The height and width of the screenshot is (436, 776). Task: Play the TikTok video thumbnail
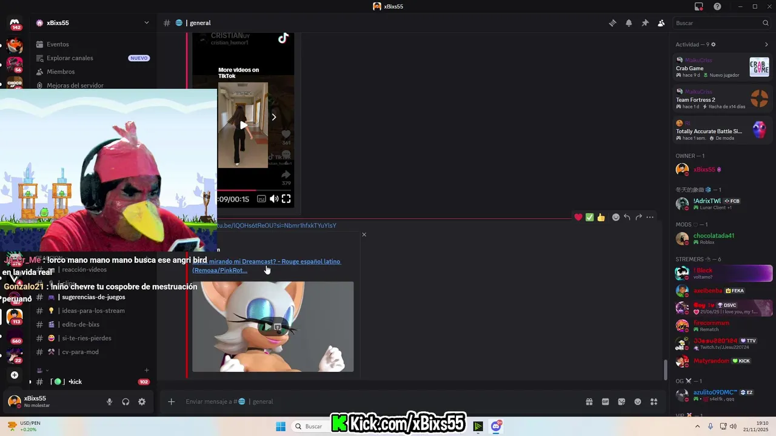pyautogui.click(x=243, y=125)
